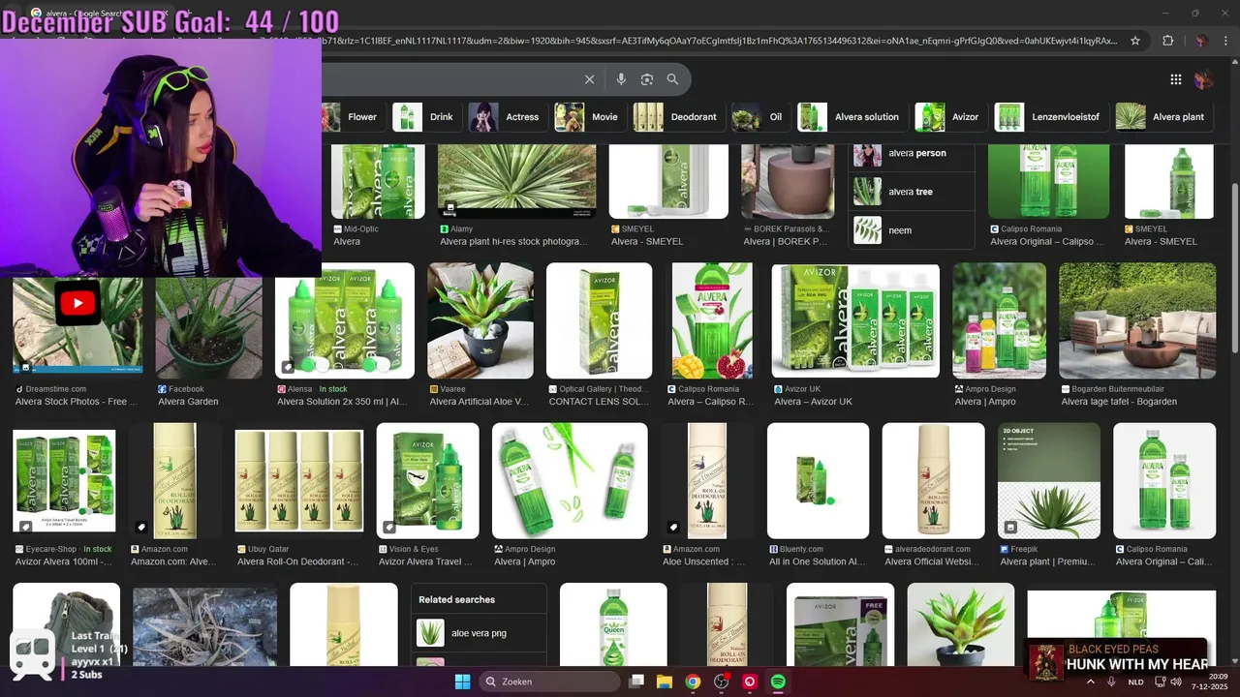Filter results by Oil chip
The image size is (1240, 697).
759,117
